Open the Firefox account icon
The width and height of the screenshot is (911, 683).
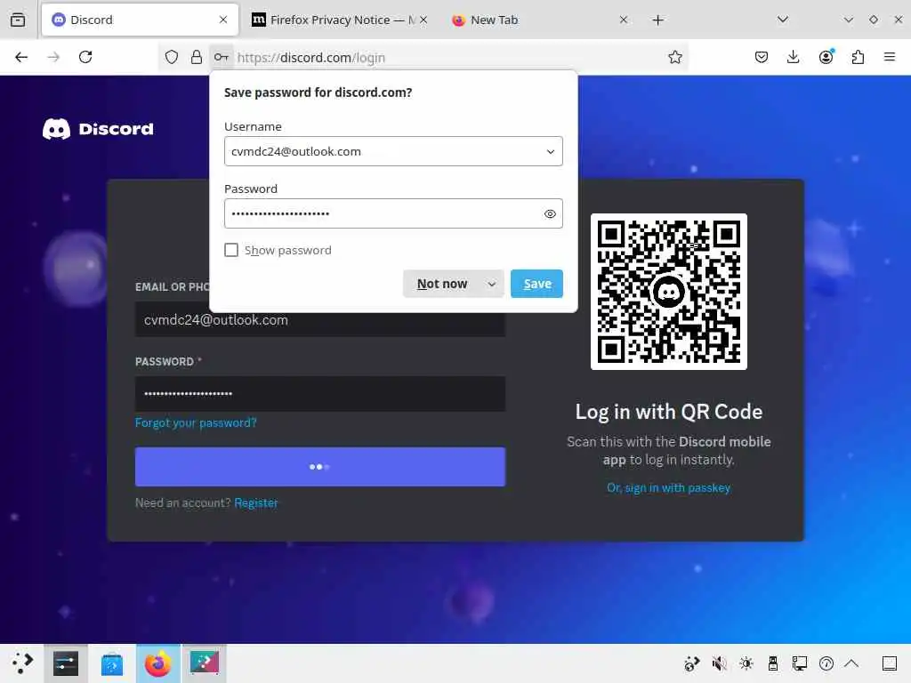[826, 57]
